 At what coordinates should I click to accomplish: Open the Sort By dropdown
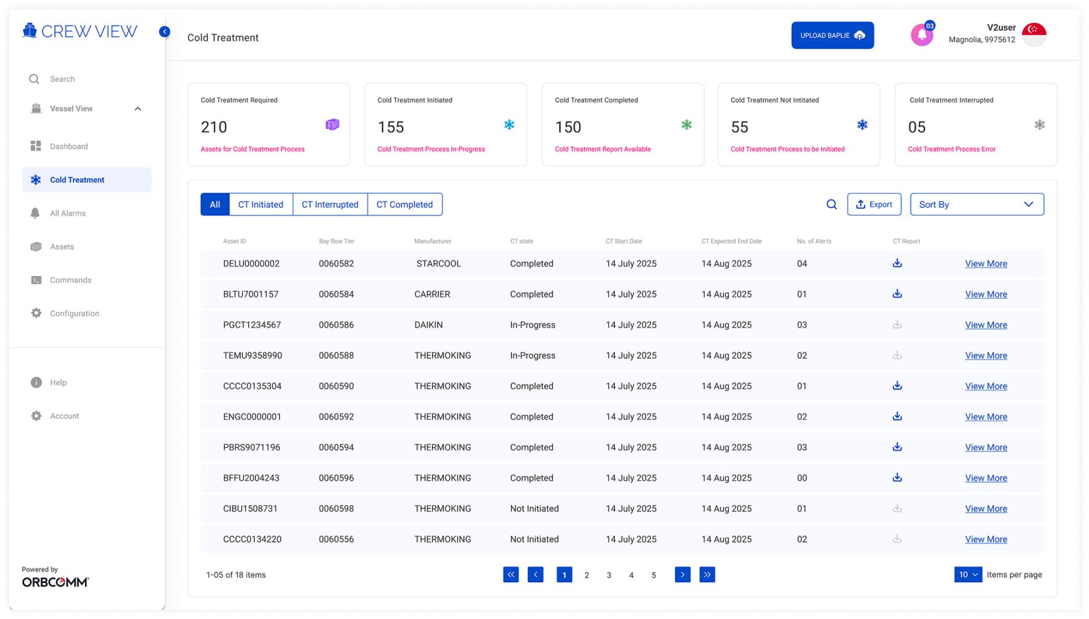tap(977, 205)
